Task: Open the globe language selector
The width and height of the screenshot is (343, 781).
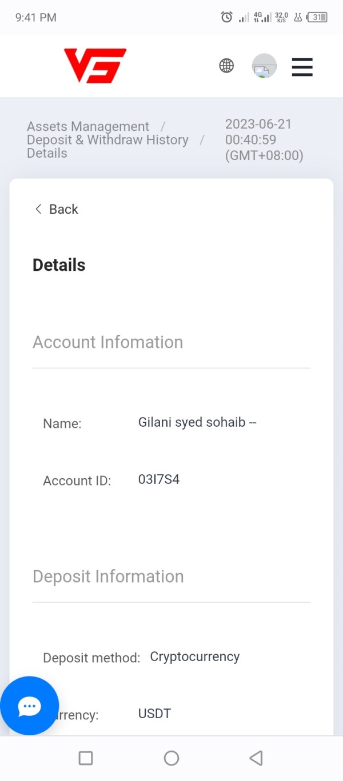Action: pyautogui.click(x=226, y=66)
